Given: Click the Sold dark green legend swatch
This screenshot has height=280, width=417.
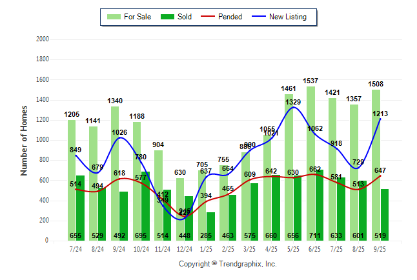Looking at the screenshot, I should 168,17.
